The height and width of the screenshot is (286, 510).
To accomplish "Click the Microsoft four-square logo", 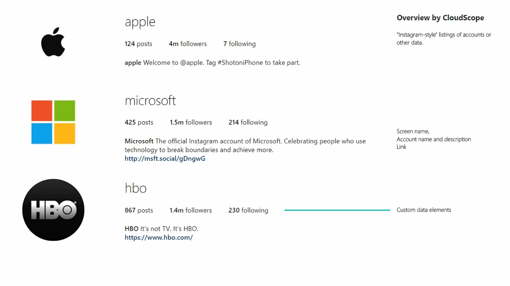I will click(x=53, y=122).
